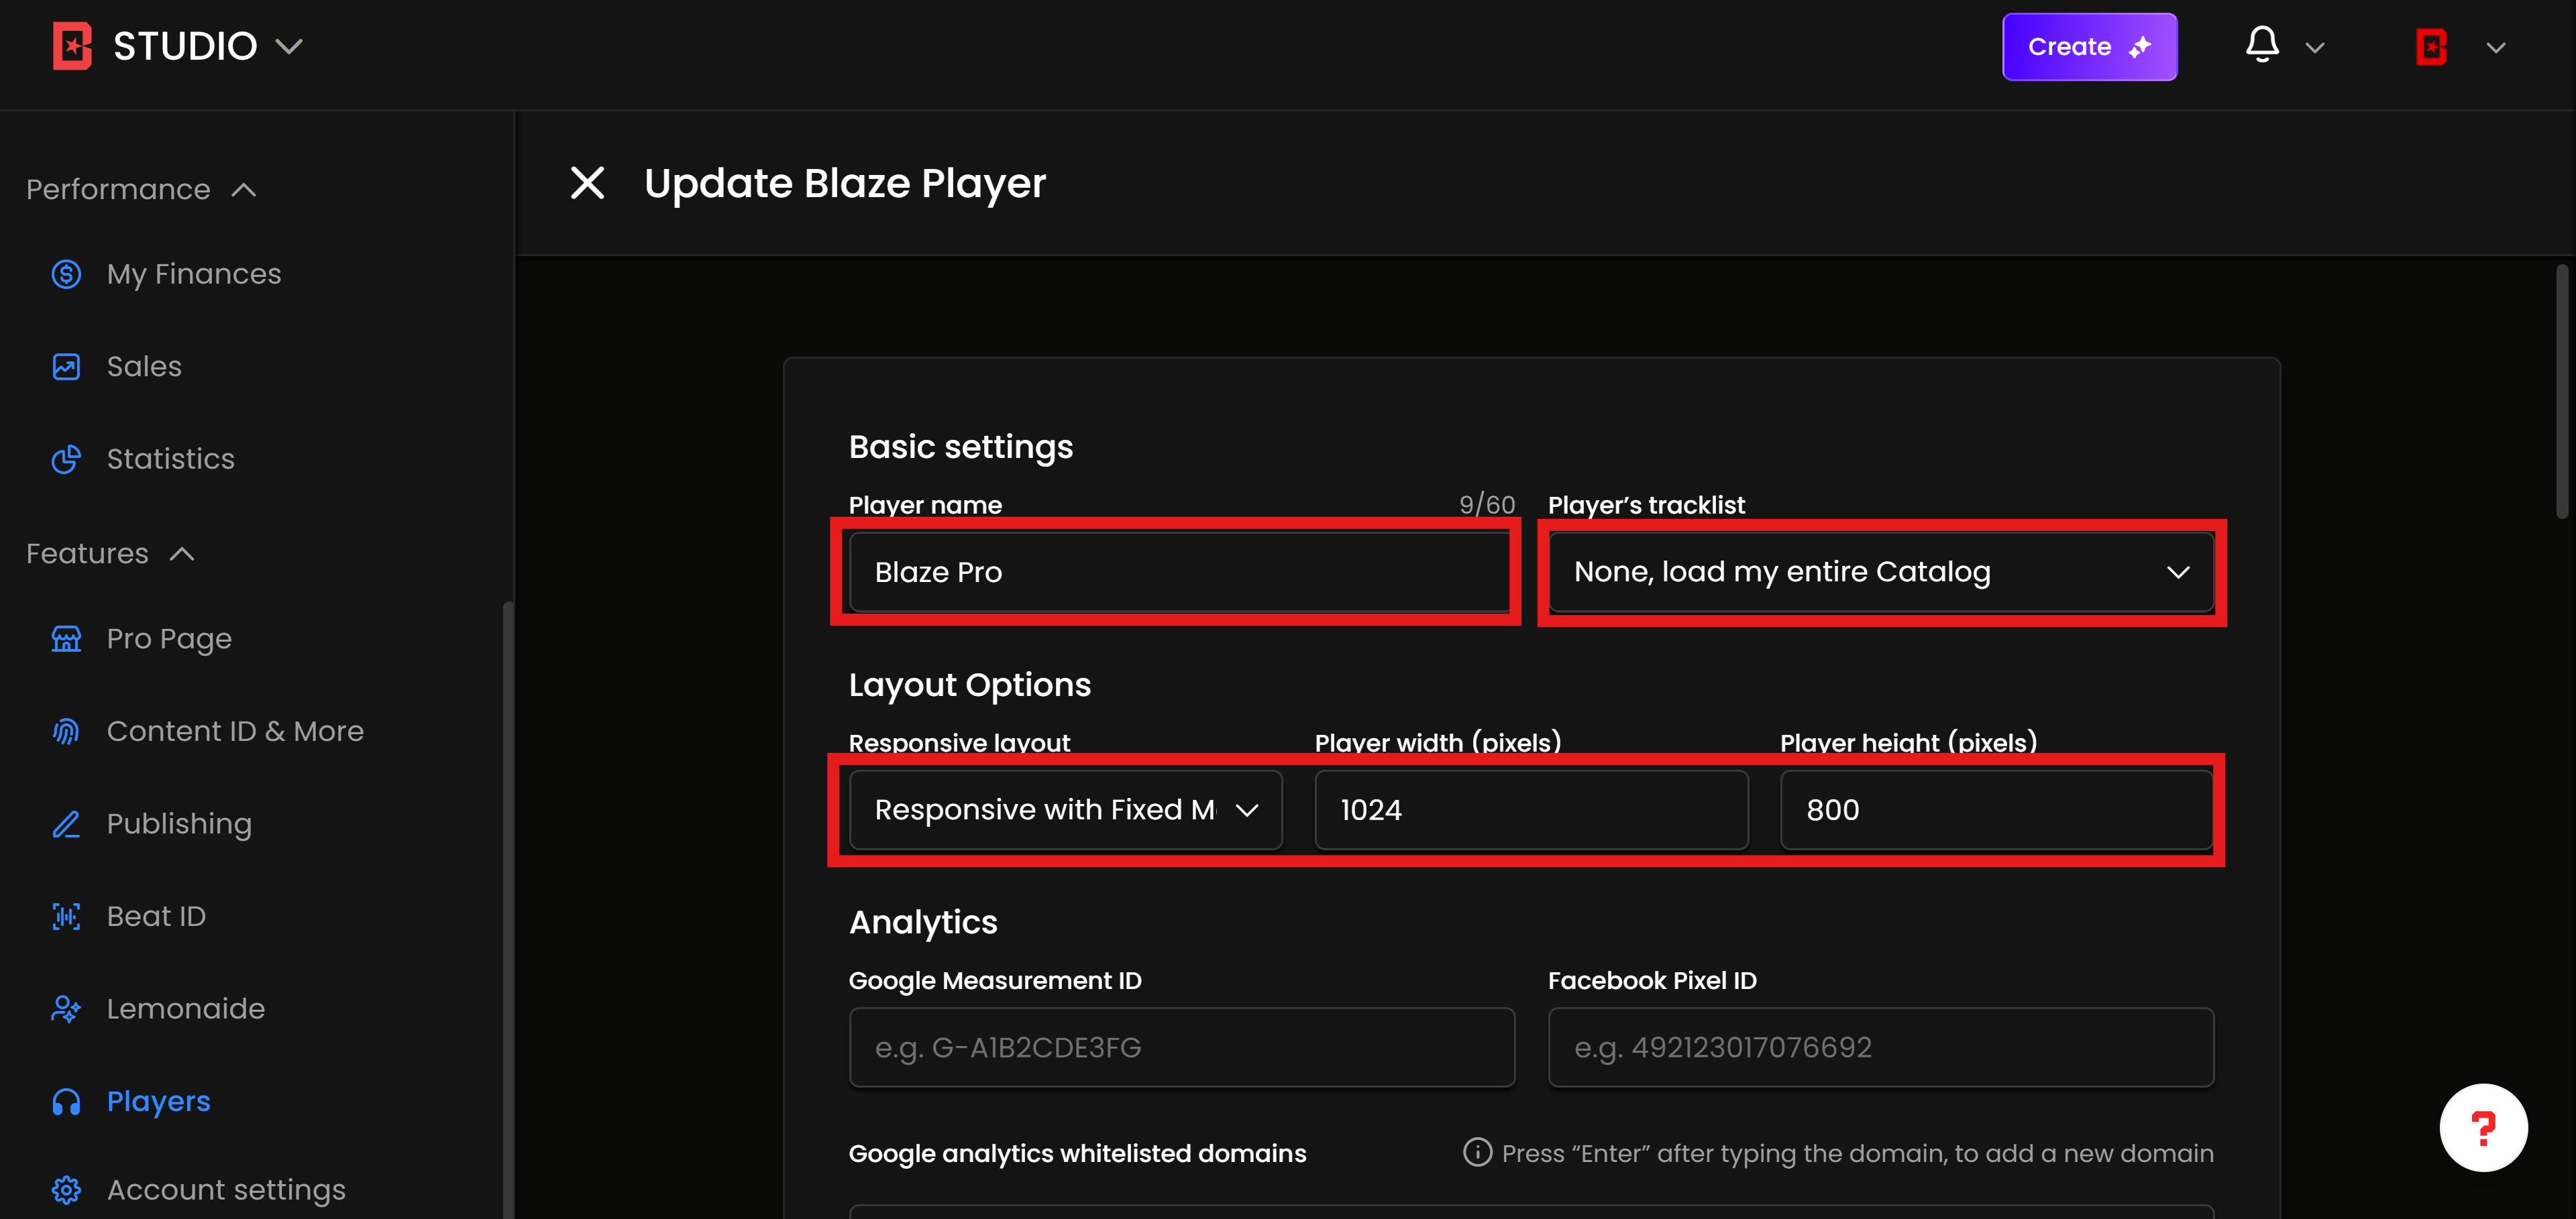Viewport: 2576px width, 1219px height.
Task: Click the Facebook Pixel ID field
Action: [x=1880, y=1047]
